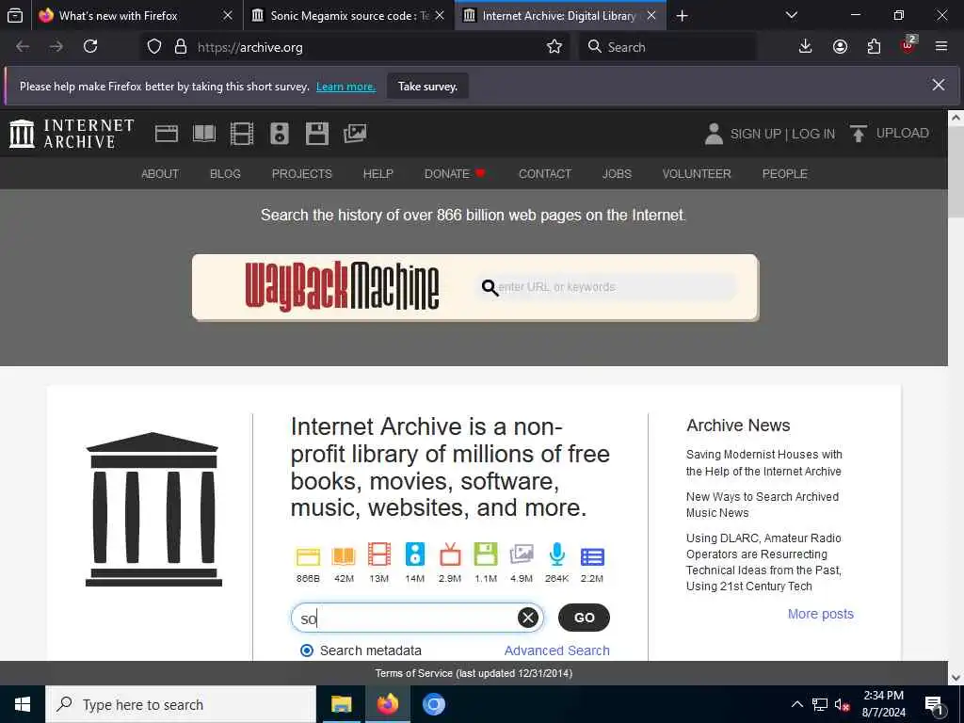
Task: Open Firefox downloads panel
Action: click(805, 47)
